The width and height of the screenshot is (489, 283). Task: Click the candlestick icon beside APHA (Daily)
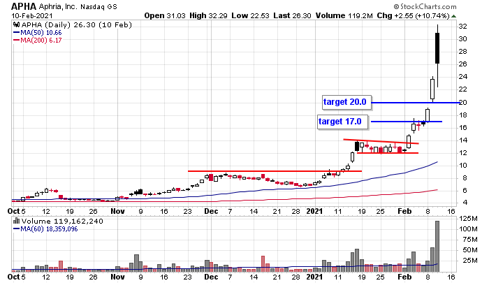coord(17,24)
